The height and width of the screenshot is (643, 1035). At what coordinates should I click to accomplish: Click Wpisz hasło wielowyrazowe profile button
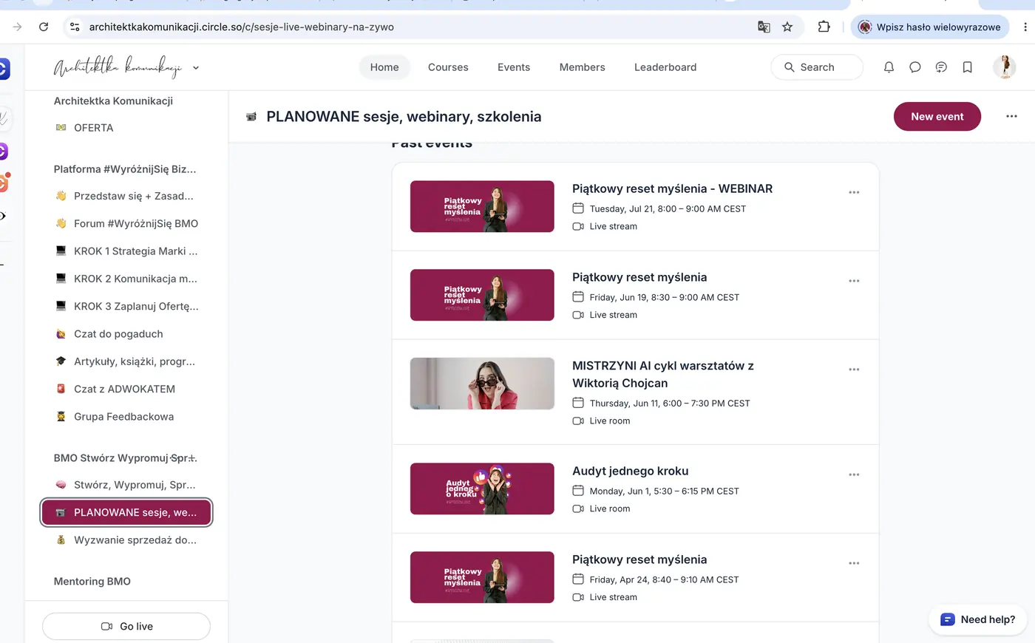pyautogui.click(x=930, y=27)
